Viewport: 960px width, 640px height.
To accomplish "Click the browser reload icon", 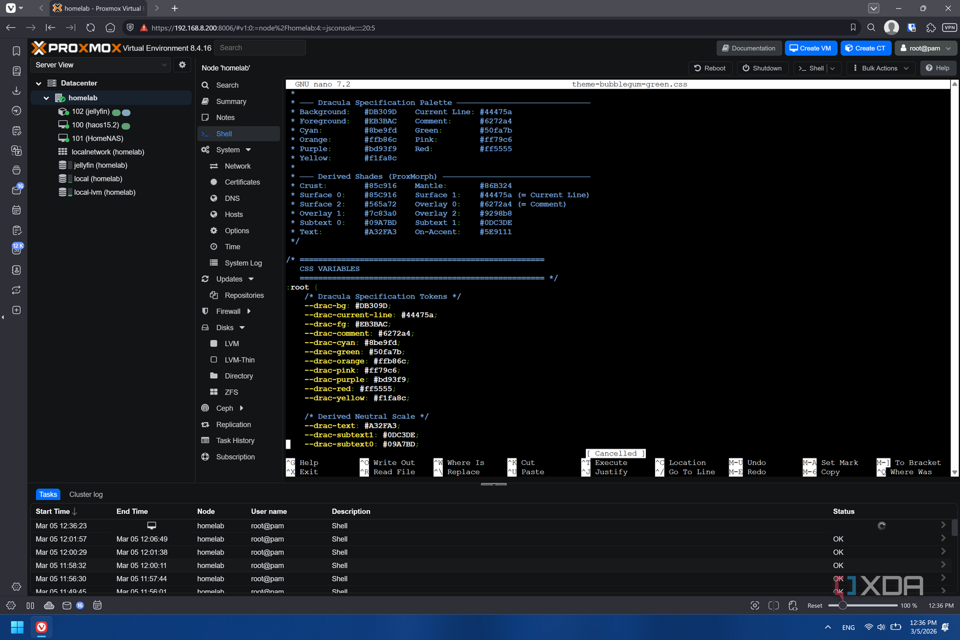I will [x=90, y=27].
